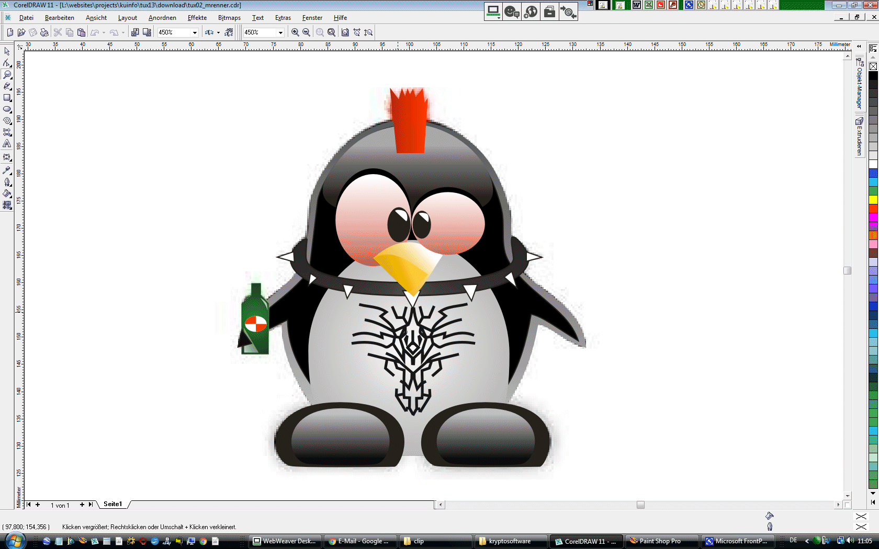Pick the yellow color swatch

(x=873, y=200)
